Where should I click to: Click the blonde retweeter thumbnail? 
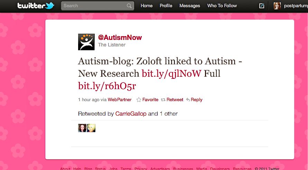91,128
